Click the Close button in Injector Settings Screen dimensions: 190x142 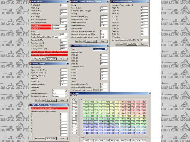pyautogui.click(x=62, y=100)
